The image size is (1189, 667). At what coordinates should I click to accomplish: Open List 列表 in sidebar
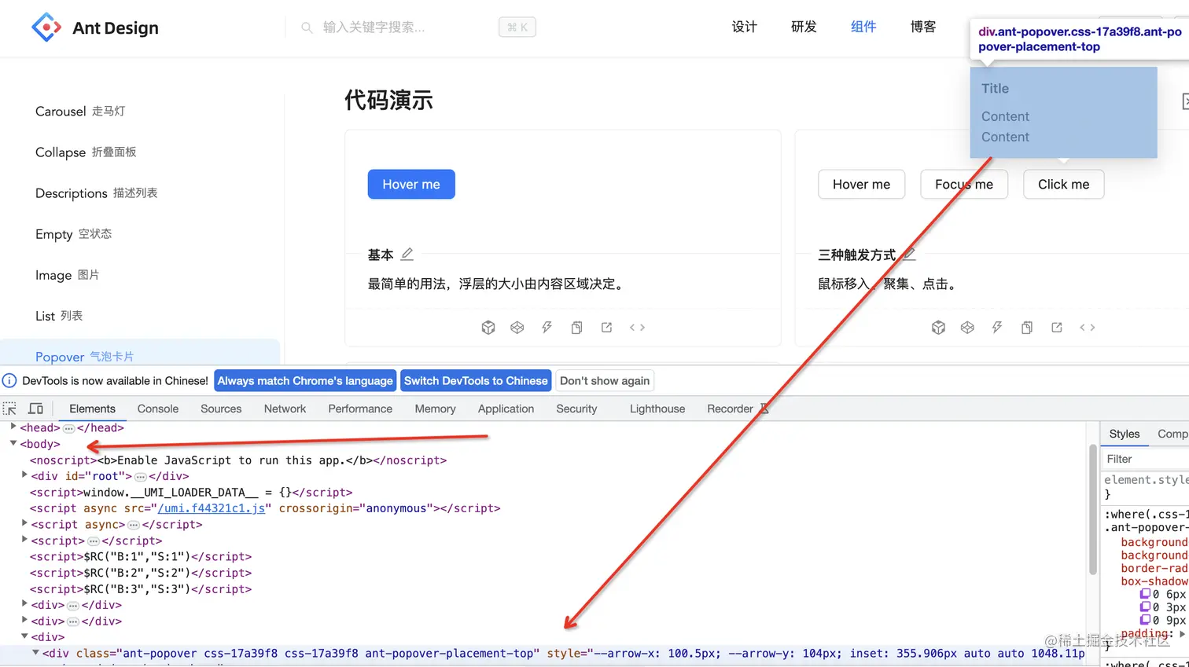pyautogui.click(x=59, y=315)
